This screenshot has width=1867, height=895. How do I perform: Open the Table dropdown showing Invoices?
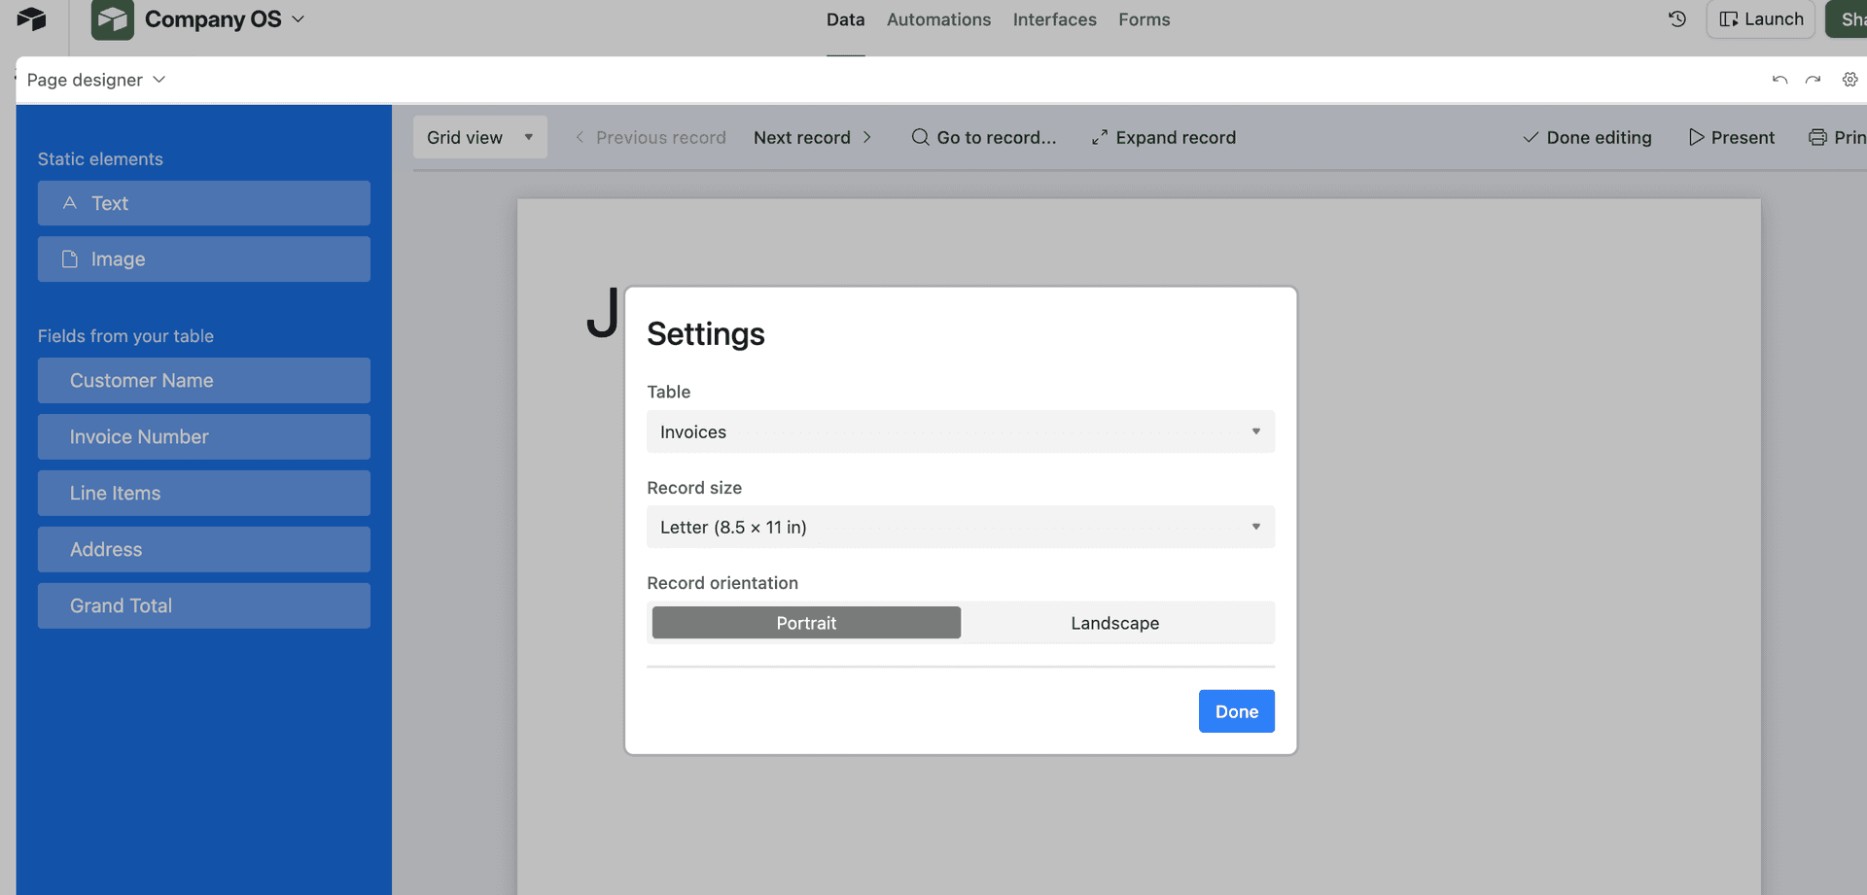(960, 431)
